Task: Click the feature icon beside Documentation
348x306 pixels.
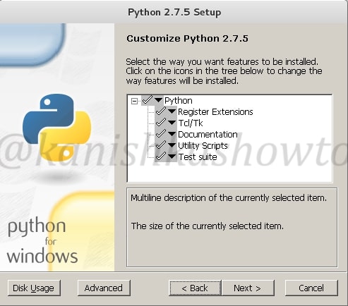Action: pos(166,134)
